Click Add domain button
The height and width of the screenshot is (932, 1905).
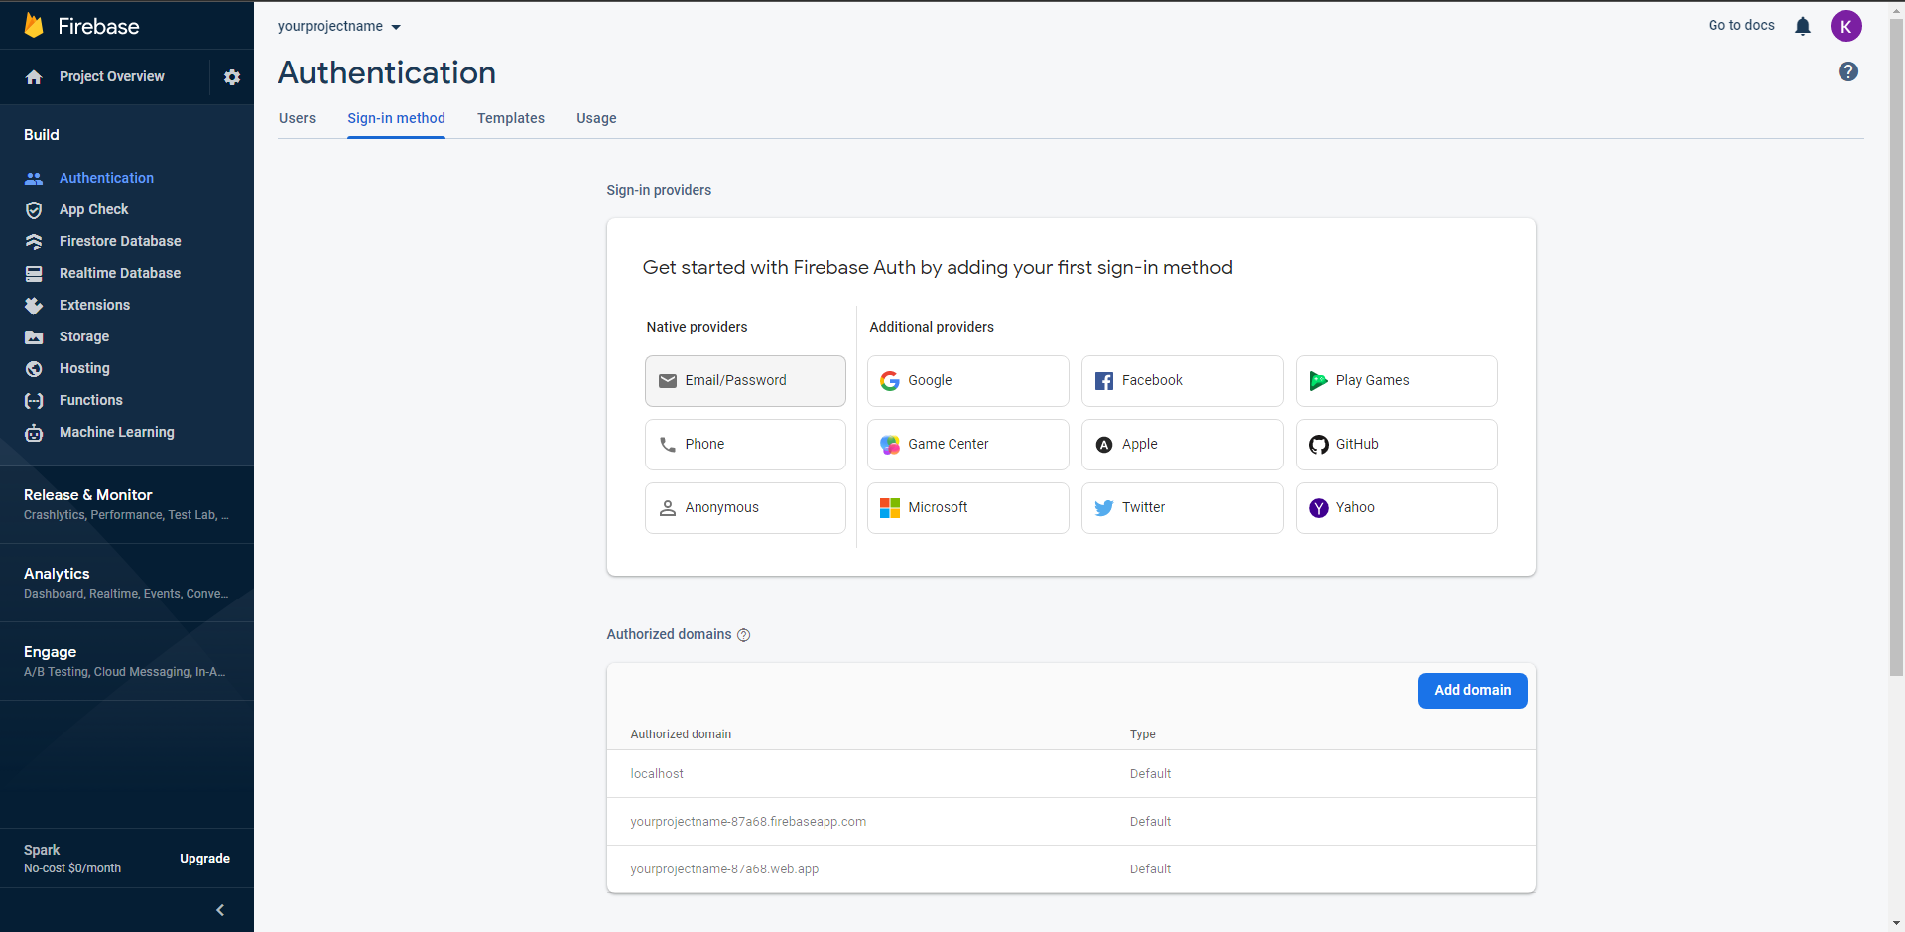click(1472, 691)
